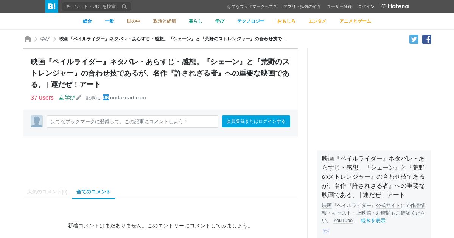Click the ログイン link
This screenshot has width=454, height=238.
pos(366,6)
